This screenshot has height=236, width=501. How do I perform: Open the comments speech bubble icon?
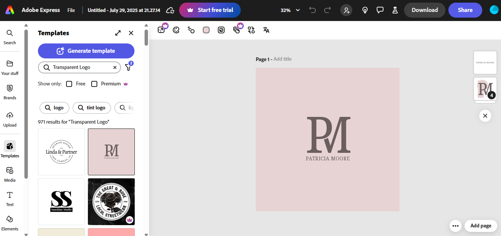[x=380, y=10]
